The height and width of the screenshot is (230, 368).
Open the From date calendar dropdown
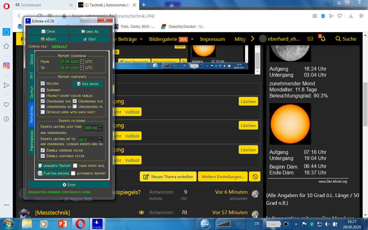82,62
